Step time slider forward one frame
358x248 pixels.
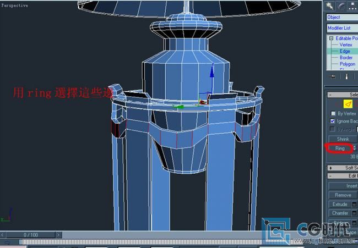pos(58,235)
